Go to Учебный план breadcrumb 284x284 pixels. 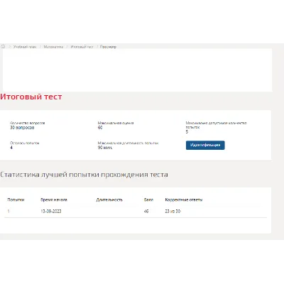25,47
